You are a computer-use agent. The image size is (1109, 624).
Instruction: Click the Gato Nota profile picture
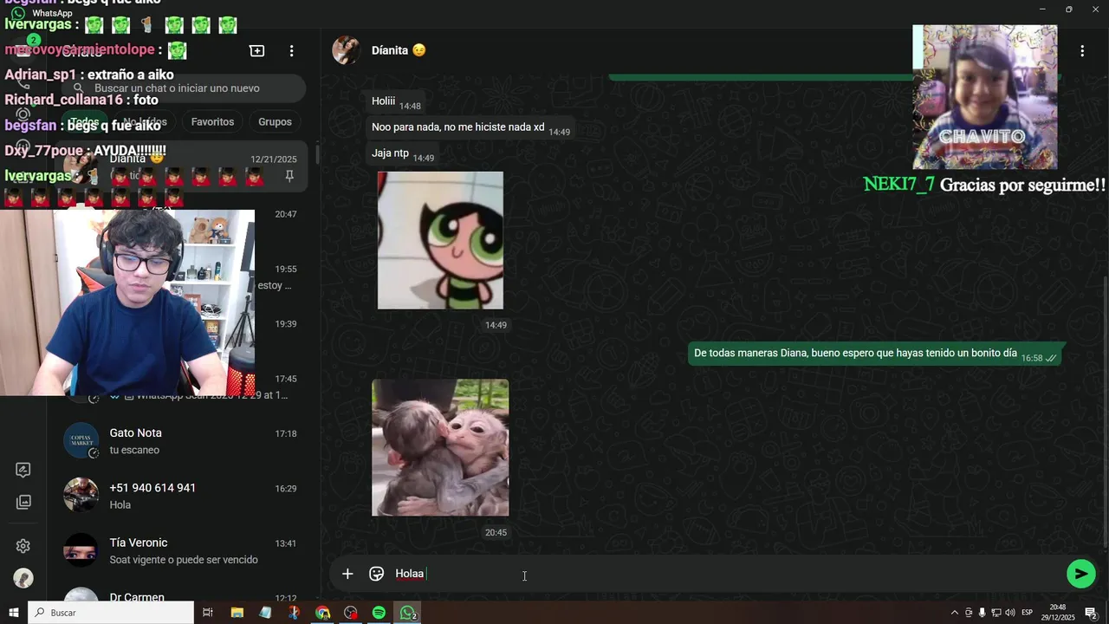click(x=81, y=441)
